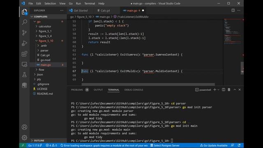Open the View menu
The image size is (263, 148).
tap(62, 3)
